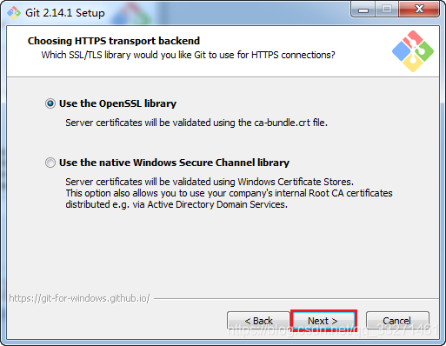Screen dimensions: 446x346
Task: Click the Windows Certificate Stores description line
Action: 210,182
